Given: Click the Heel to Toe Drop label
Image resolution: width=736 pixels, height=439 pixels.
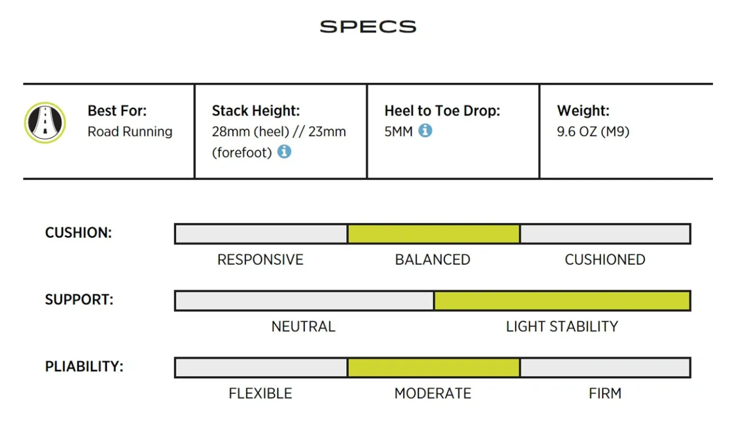Looking at the screenshot, I should click(x=442, y=110).
